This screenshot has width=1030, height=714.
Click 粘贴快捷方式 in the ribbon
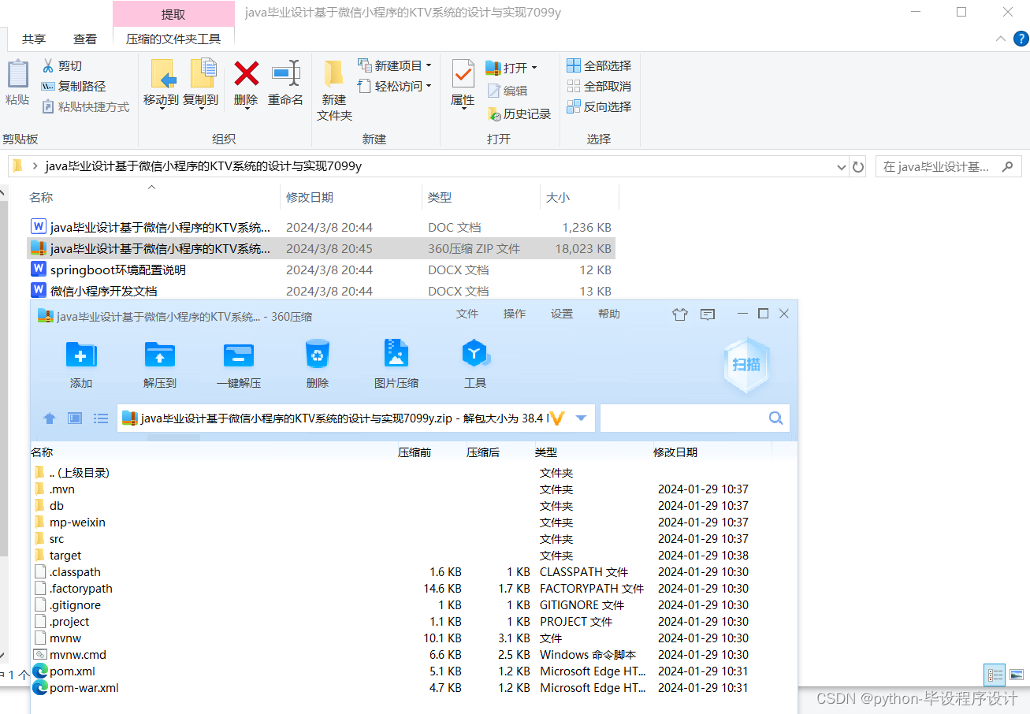(85, 107)
